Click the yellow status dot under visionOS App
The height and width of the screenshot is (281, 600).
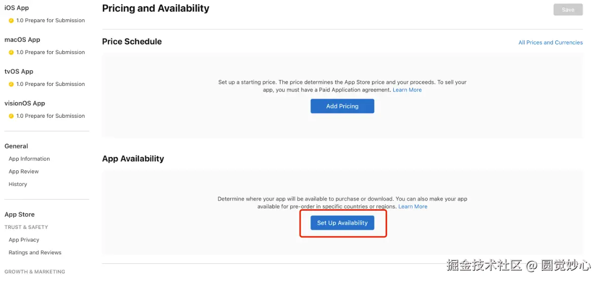pyautogui.click(x=11, y=116)
